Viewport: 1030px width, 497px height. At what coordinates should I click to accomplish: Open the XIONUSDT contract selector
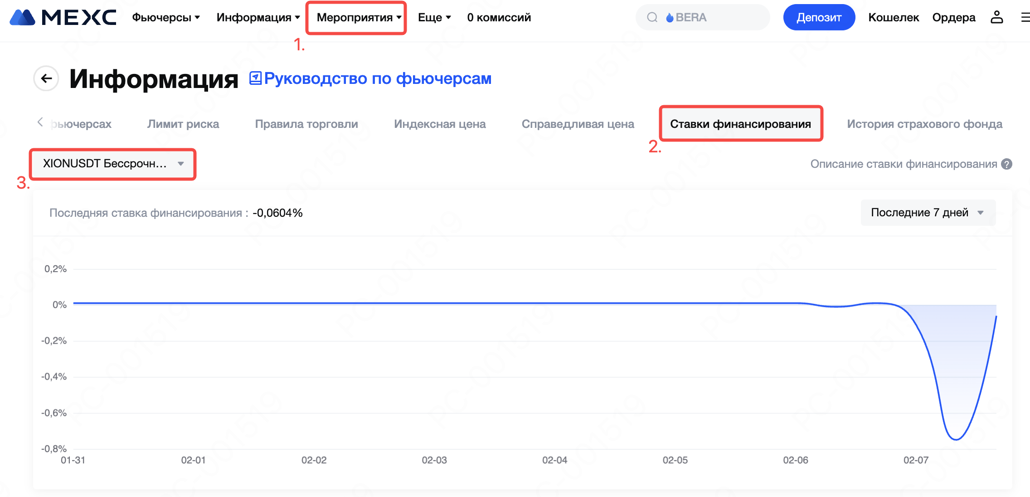113,164
